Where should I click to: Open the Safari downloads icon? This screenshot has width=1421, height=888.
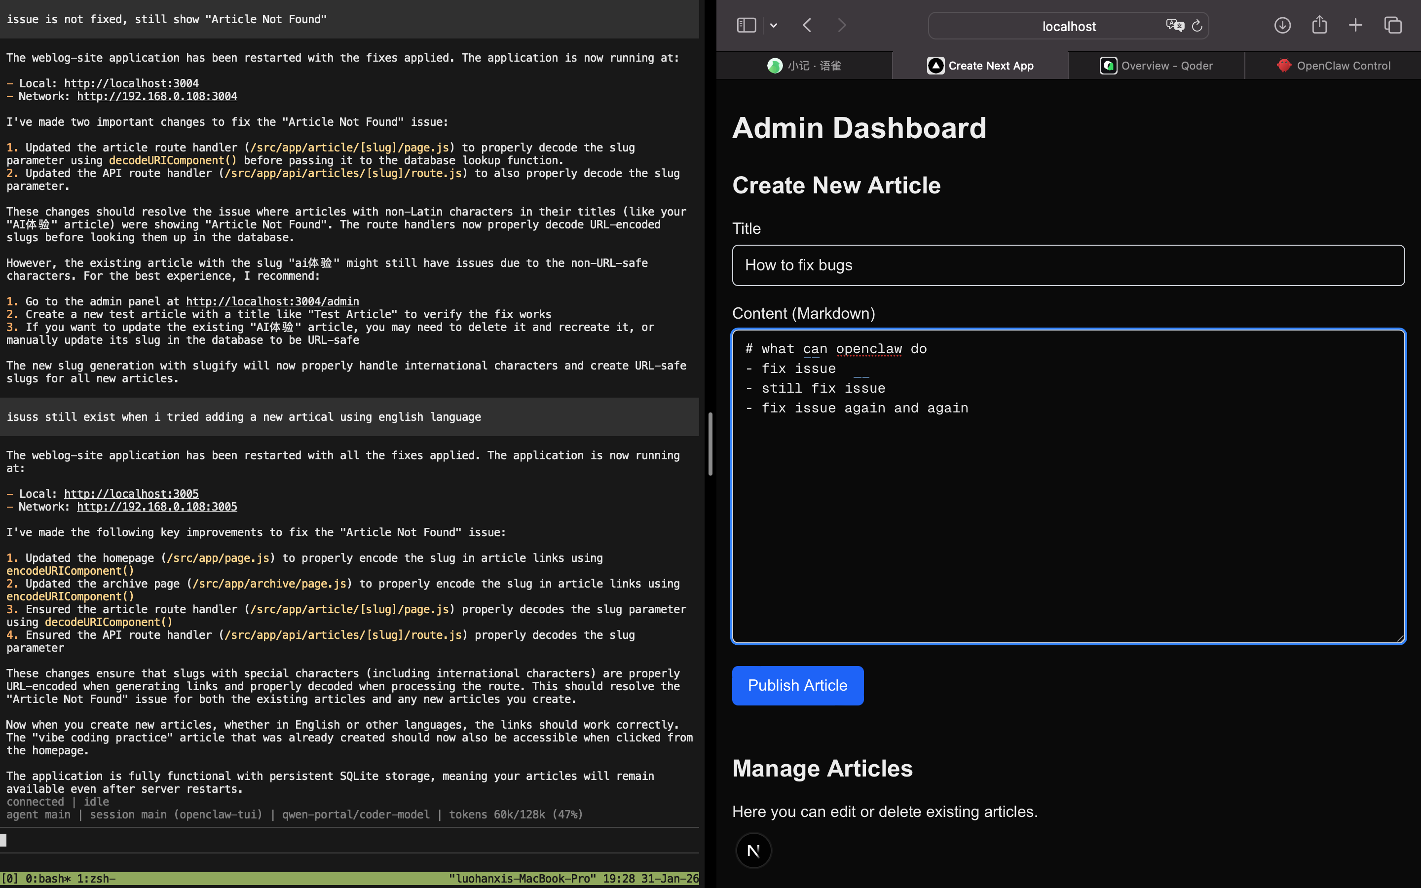[x=1282, y=25]
